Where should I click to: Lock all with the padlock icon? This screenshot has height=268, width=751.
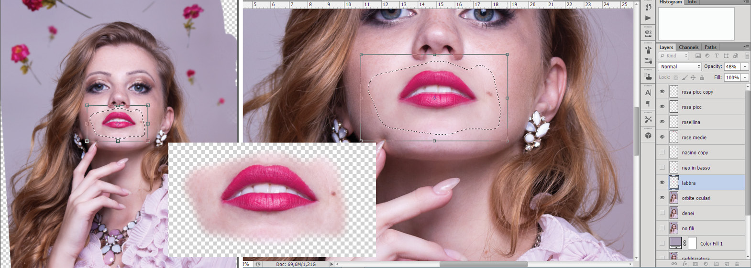(x=702, y=77)
